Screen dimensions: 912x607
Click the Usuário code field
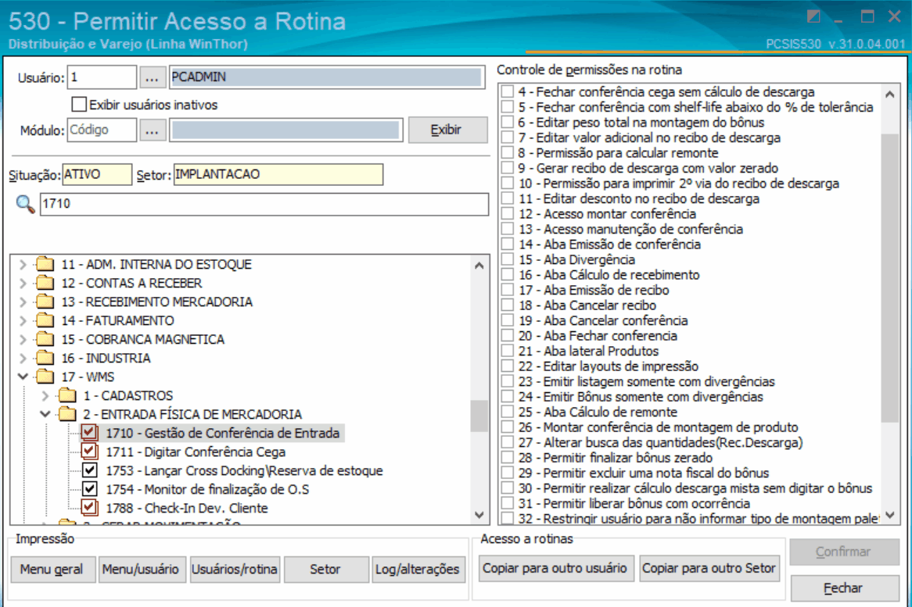point(102,77)
